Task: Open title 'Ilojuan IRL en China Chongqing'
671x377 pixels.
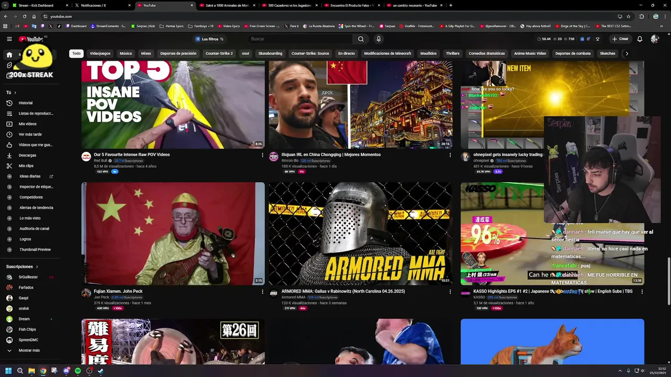Action: (331, 154)
